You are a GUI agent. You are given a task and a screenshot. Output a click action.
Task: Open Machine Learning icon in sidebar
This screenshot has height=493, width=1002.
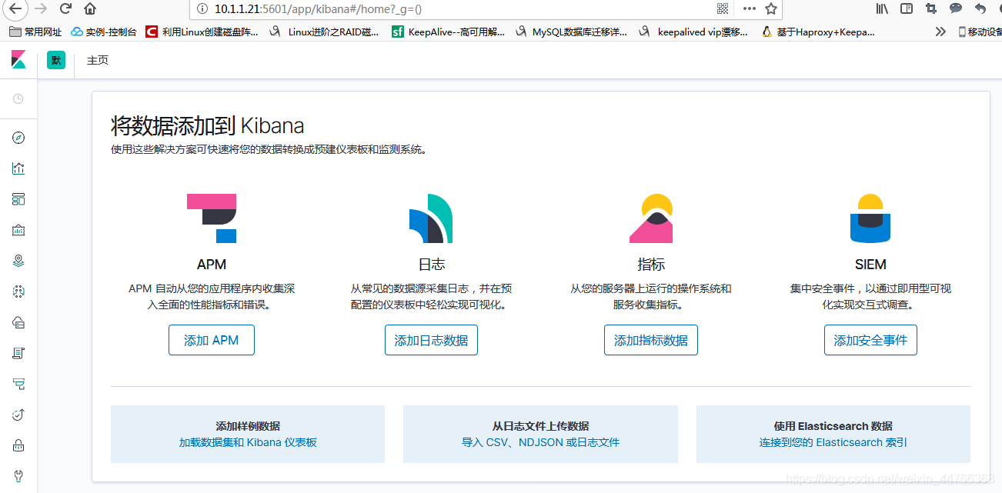click(18, 291)
